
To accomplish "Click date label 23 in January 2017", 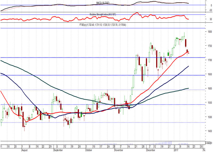I will coord(194,147).
